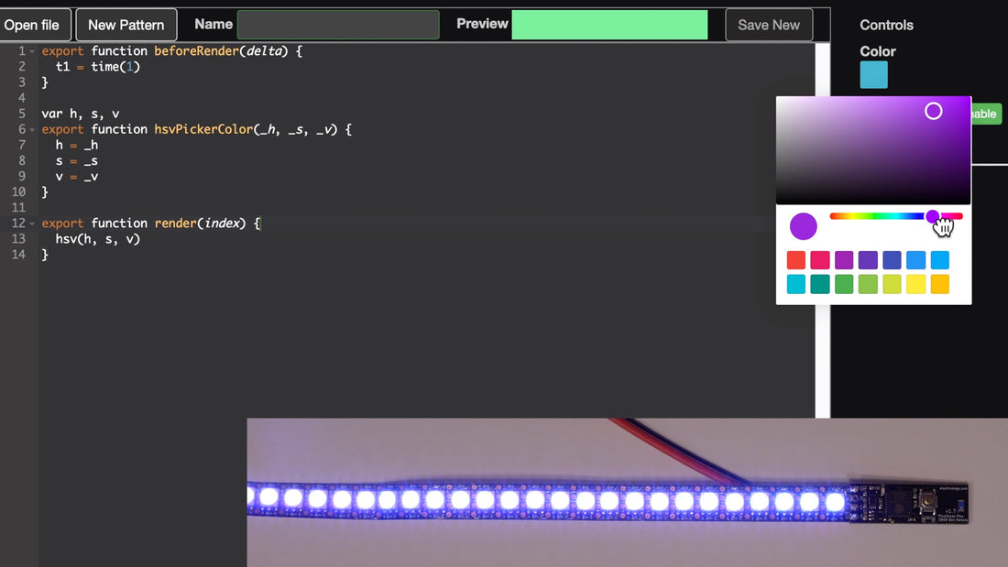1008x567 pixels.
Task: Click the green Preview bar
Action: (x=609, y=25)
